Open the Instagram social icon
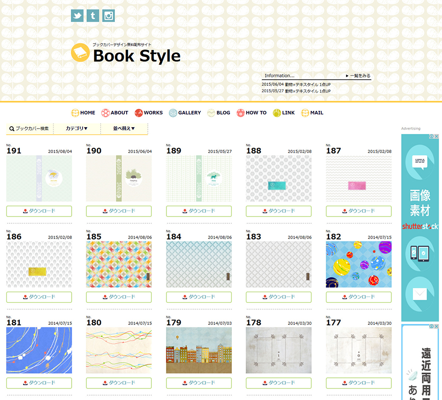Screen dimensions: 442x400 tap(109, 16)
